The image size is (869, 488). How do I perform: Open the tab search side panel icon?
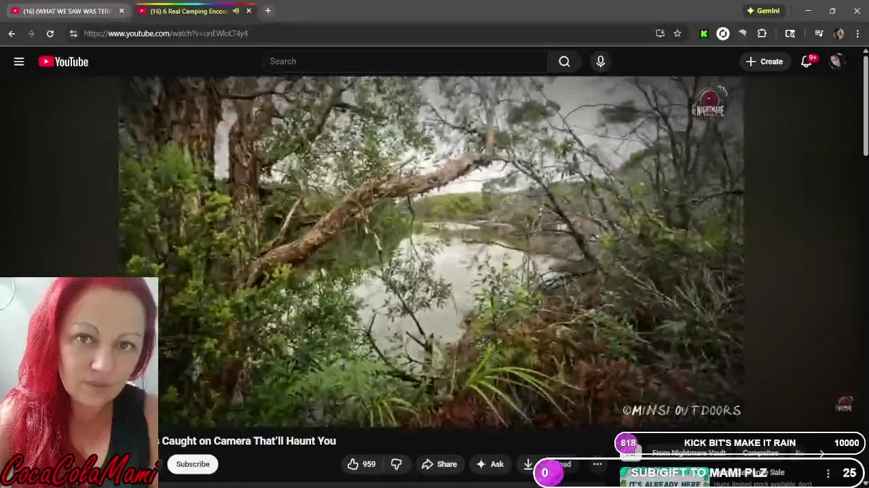tap(790, 33)
